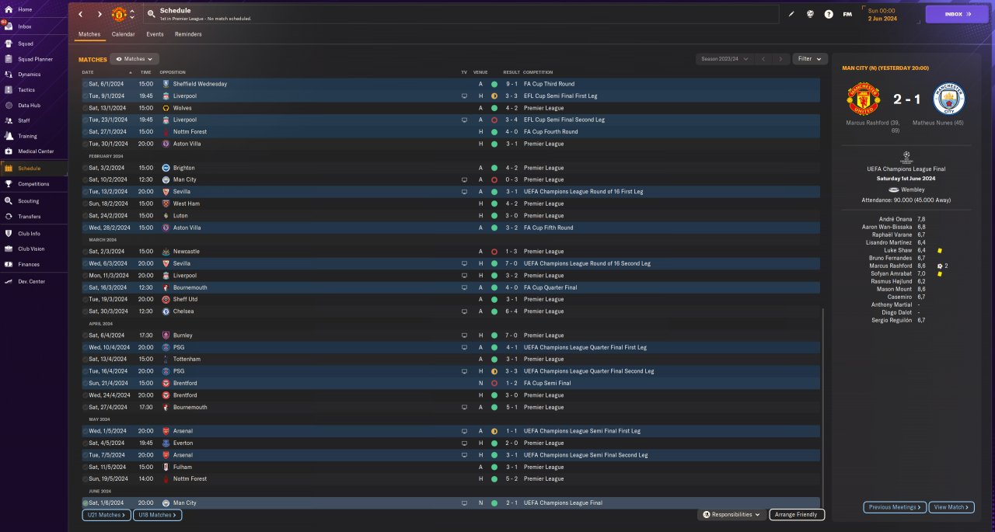
Task: Click the Arrange Friendly button
Action: (797, 514)
